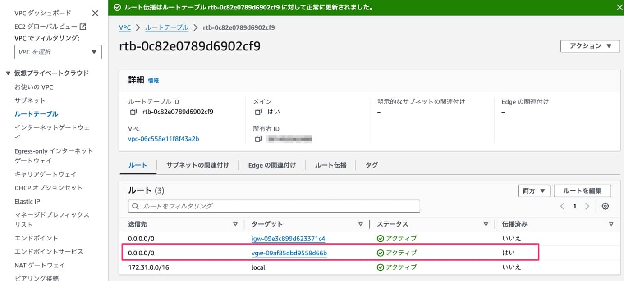Copy the ルートテーブル ID value

(133, 112)
